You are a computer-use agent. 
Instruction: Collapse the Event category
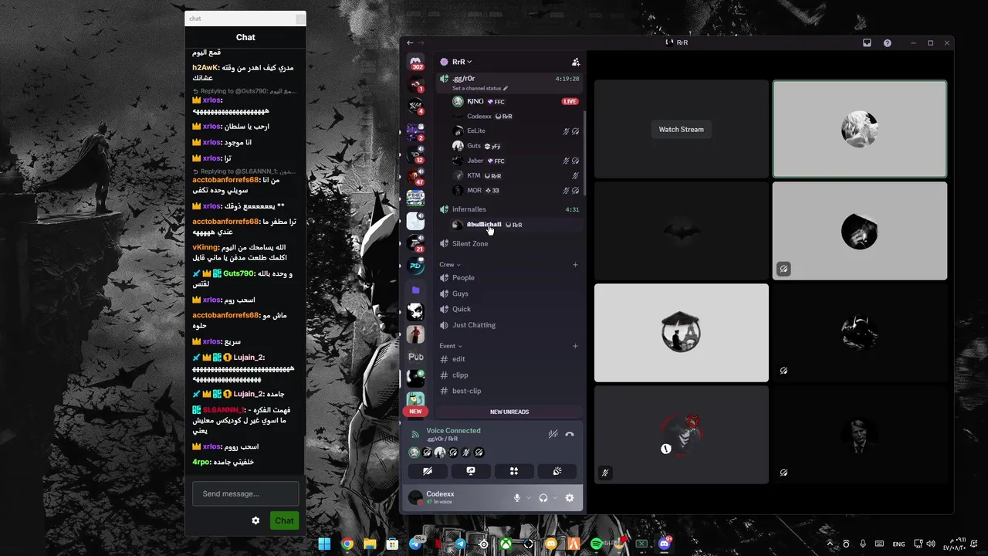451,346
